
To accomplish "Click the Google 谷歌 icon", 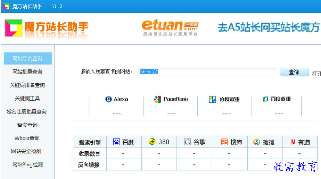I will pyautogui.click(x=187, y=142).
